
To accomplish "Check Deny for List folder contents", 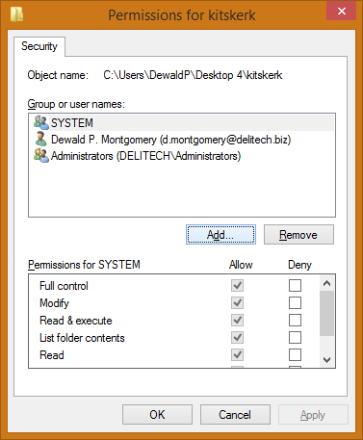I will [x=295, y=337].
